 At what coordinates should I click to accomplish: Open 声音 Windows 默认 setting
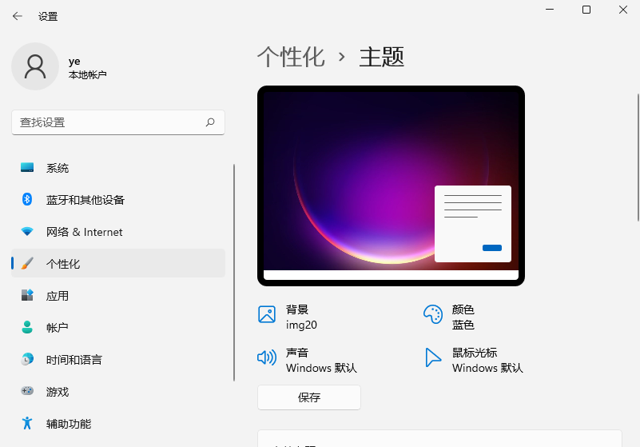tap(307, 360)
